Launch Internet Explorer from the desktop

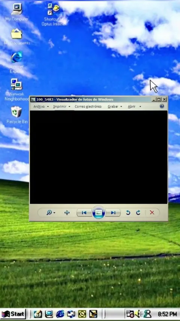(x=17, y=57)
